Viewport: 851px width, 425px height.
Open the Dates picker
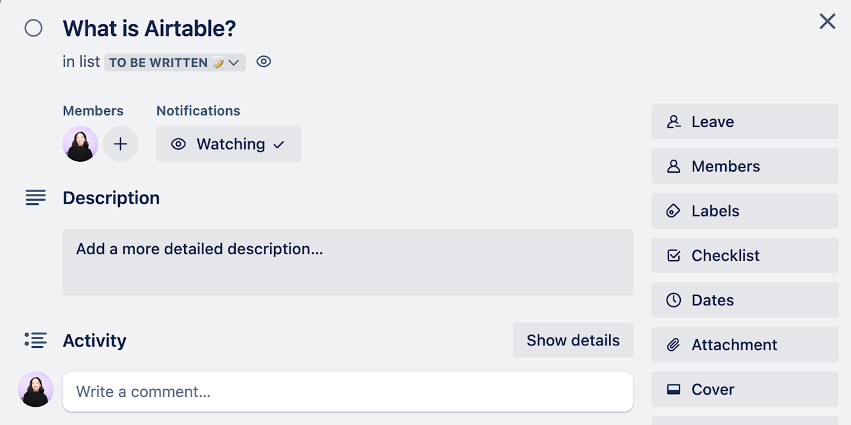745,300
